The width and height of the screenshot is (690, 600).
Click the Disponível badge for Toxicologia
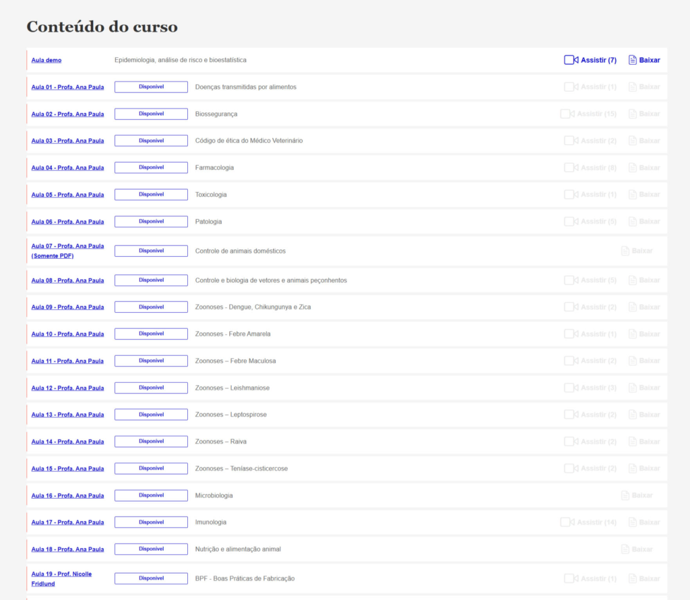[x=151, y=195]
